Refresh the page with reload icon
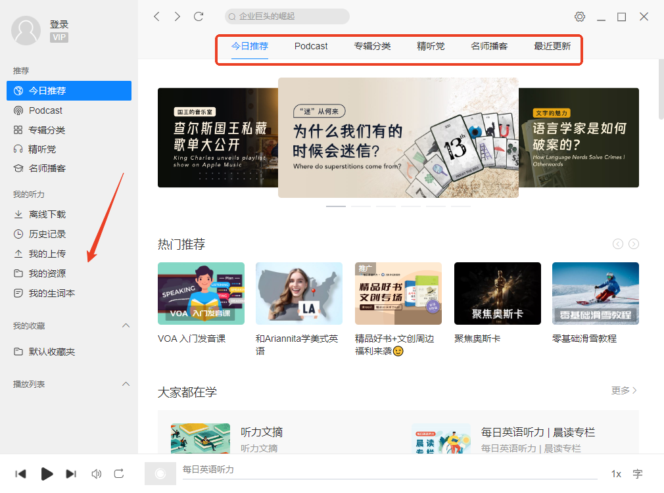The width and height of the screenshot is (664, 493). pyautogui.click(x=199, y=16)
